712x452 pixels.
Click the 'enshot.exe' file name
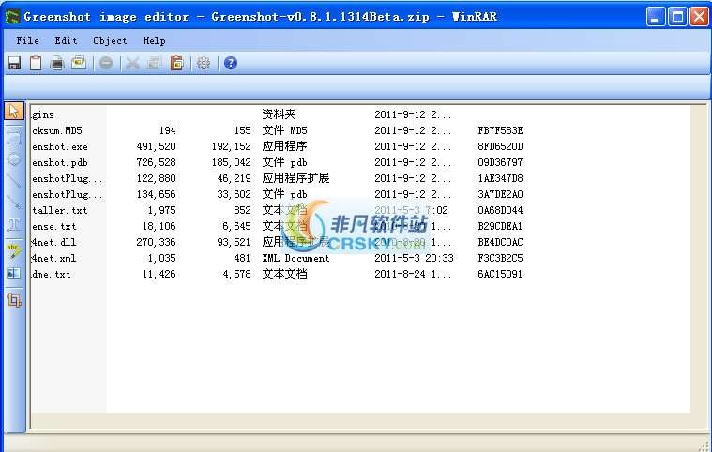coord(60,146)
